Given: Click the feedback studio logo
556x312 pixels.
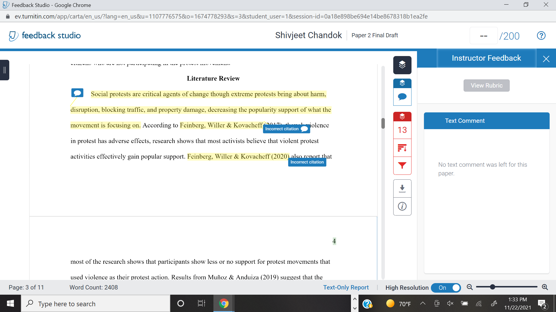Looking at the screenshot, I should (45, 36).
